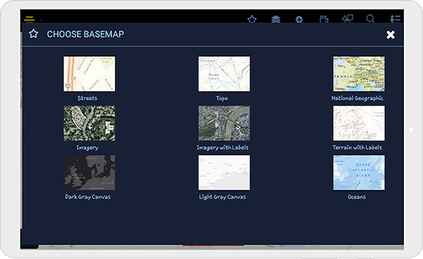This screenshot has height=259, width=423.
Task: Click the National Geographic label
Action: (x=357, y=98)
